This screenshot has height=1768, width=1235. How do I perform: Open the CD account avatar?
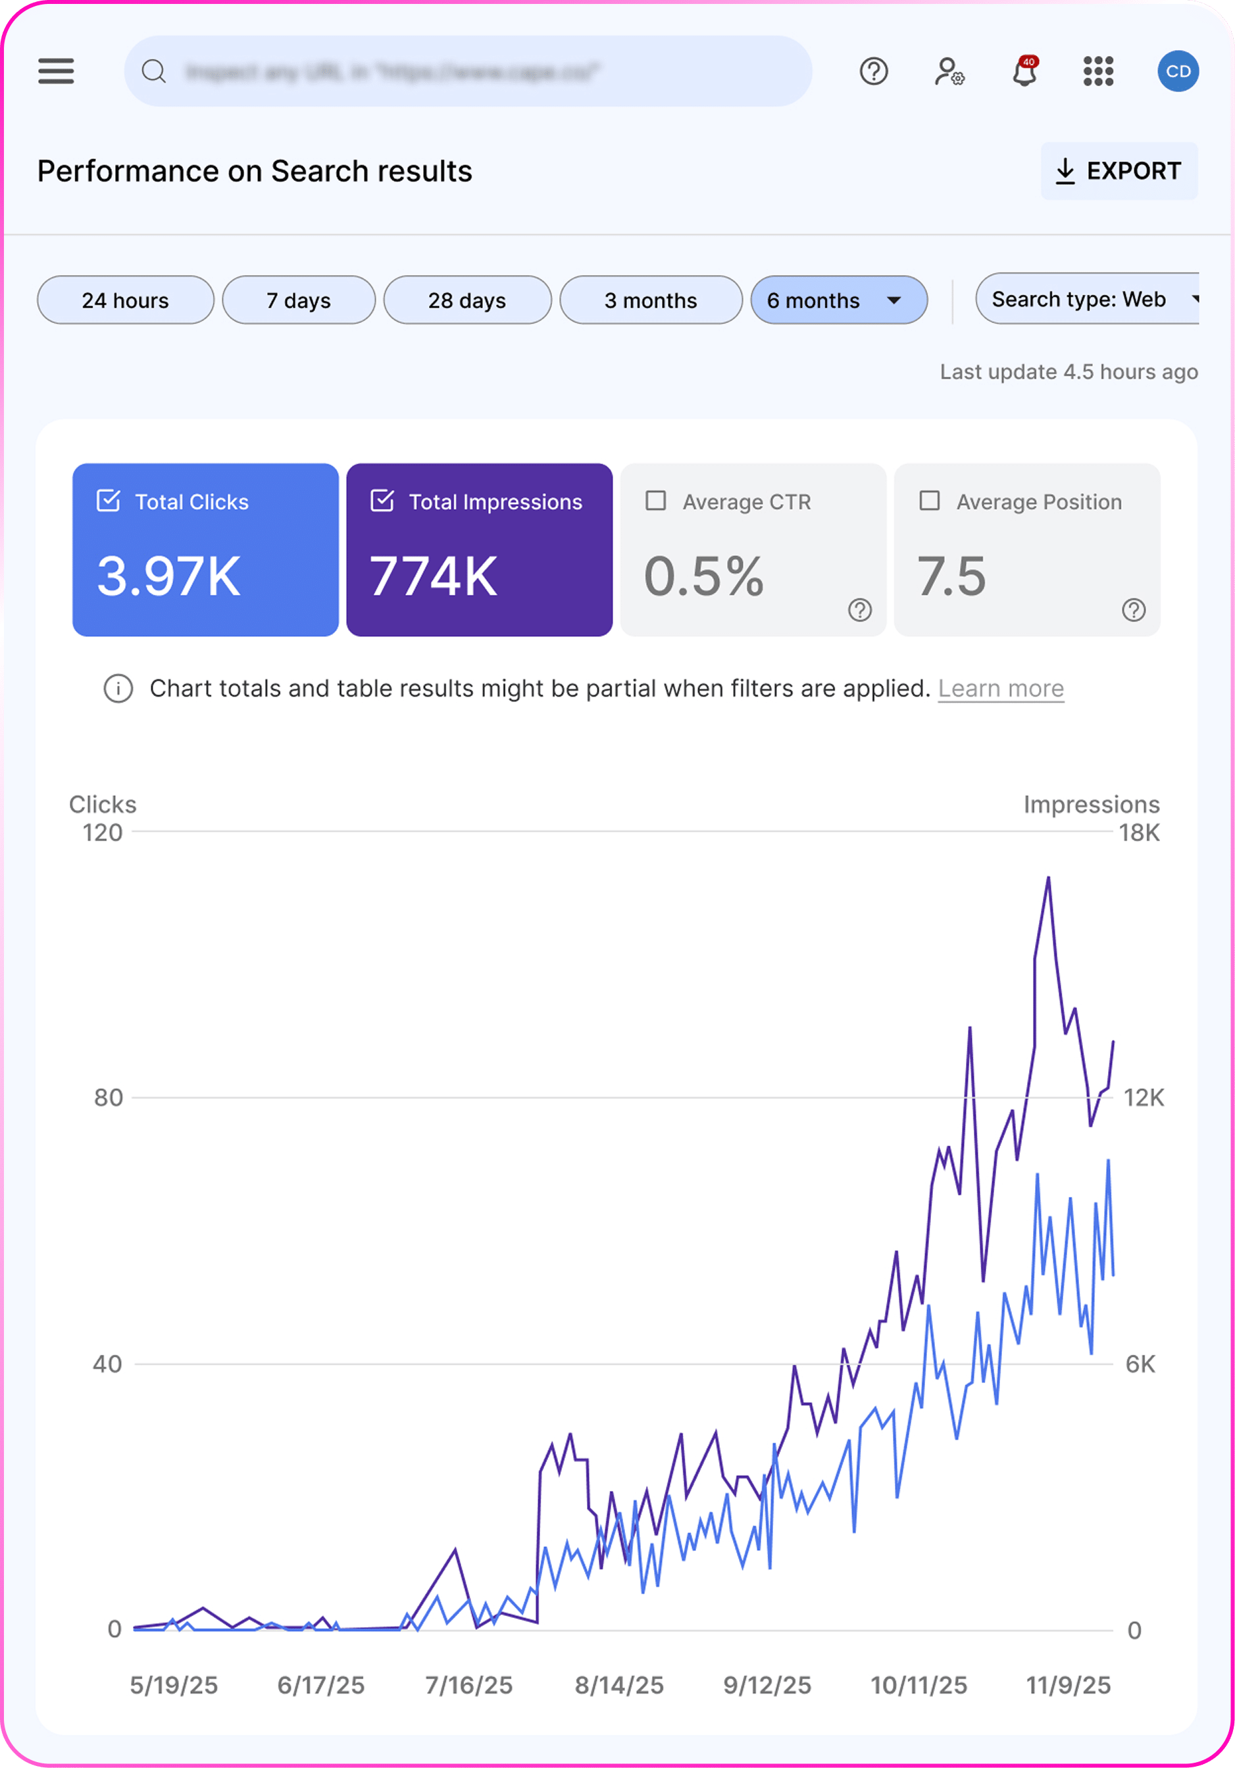click(x=1177, y=72)
